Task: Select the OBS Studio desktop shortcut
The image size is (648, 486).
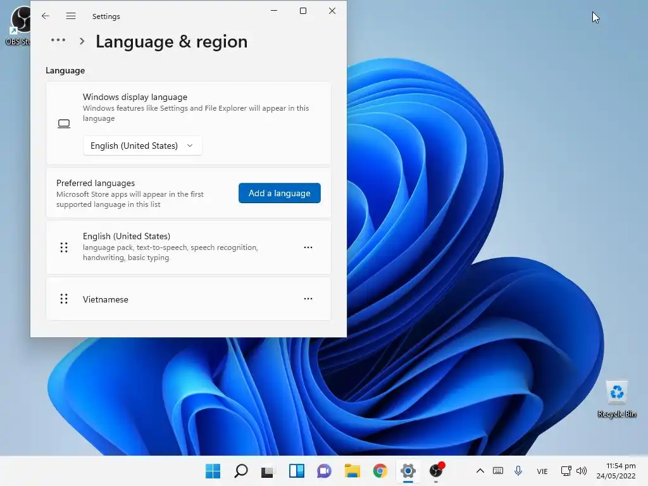Action: (17, 25)
